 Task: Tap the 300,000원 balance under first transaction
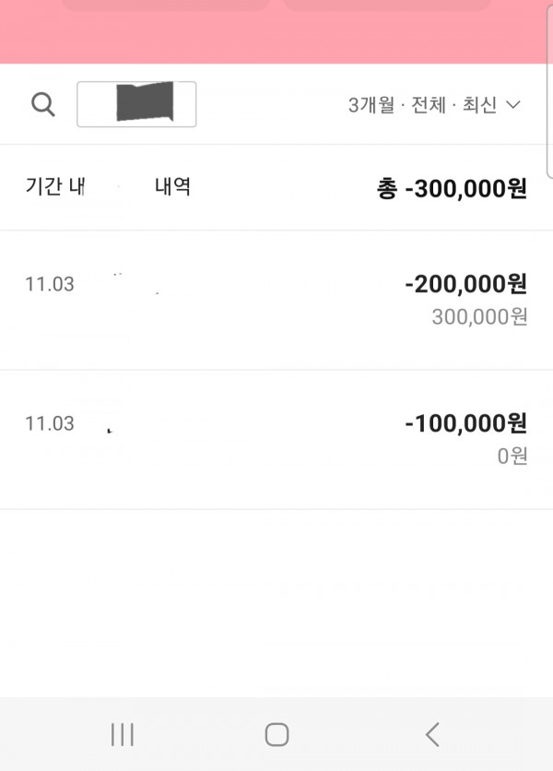click(480, 316)
